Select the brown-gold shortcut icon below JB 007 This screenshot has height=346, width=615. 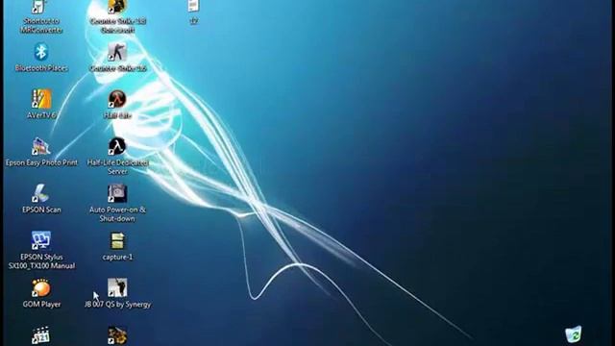(117, 335)
